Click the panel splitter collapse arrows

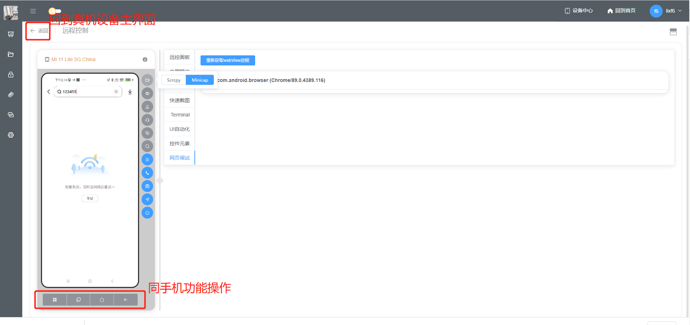point(160,180)
